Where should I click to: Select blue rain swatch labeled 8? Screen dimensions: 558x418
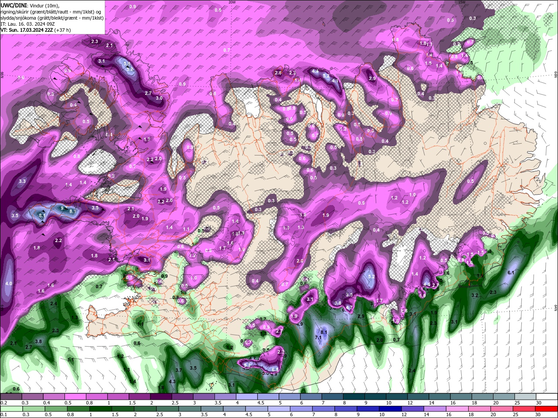345,409
